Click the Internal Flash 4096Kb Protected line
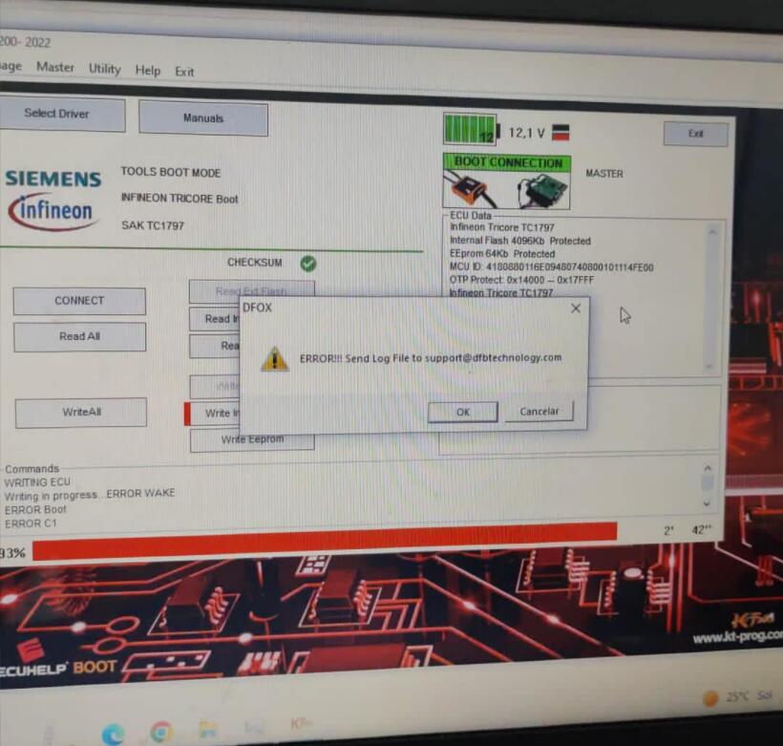 click(519, 241)
